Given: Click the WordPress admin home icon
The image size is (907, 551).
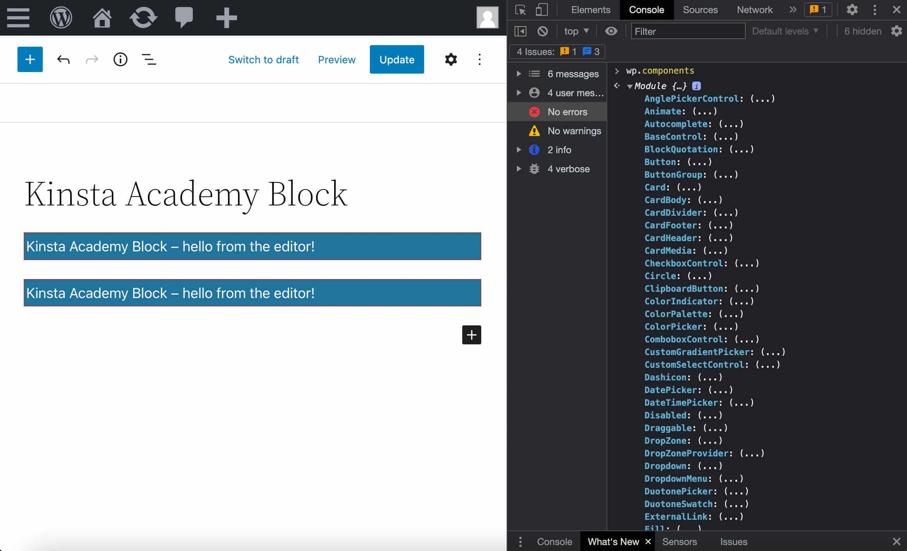Looking at the screenshot, I should pyautogui.click(x=103, y=17).
